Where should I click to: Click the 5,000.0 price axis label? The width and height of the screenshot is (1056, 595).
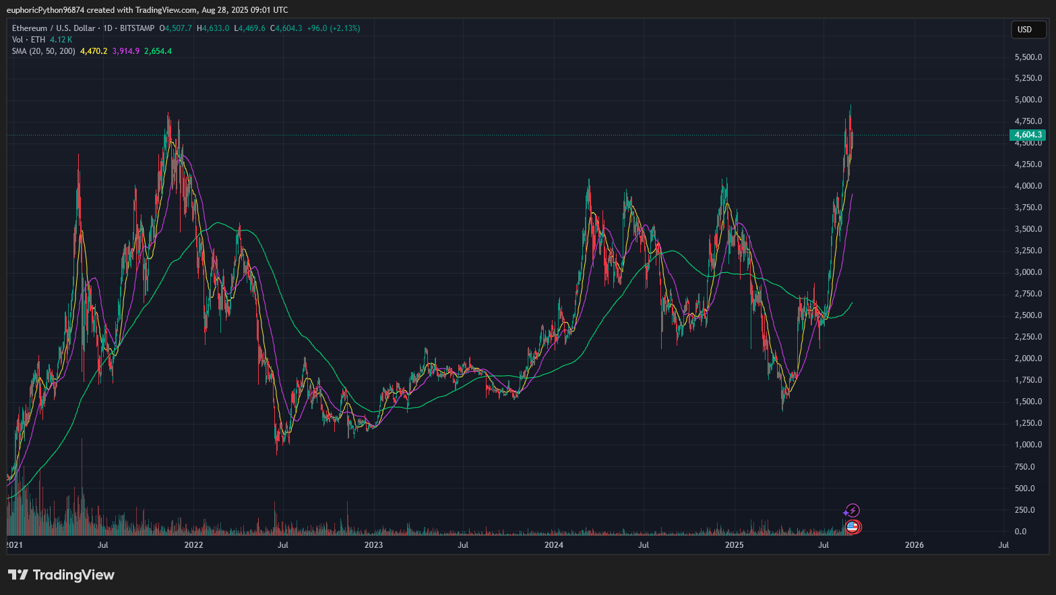pos(1028,100)
